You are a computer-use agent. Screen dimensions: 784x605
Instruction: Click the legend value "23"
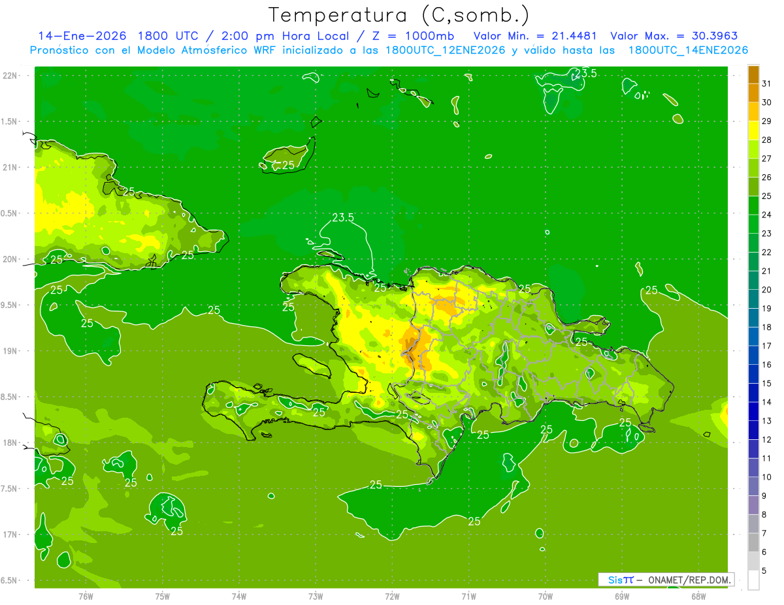point(767,234)
